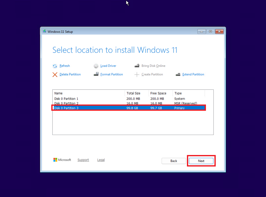Click the Load Driver disc icon
The height and width of the screenshot is (197, 266).
click(x=96, y=66)
